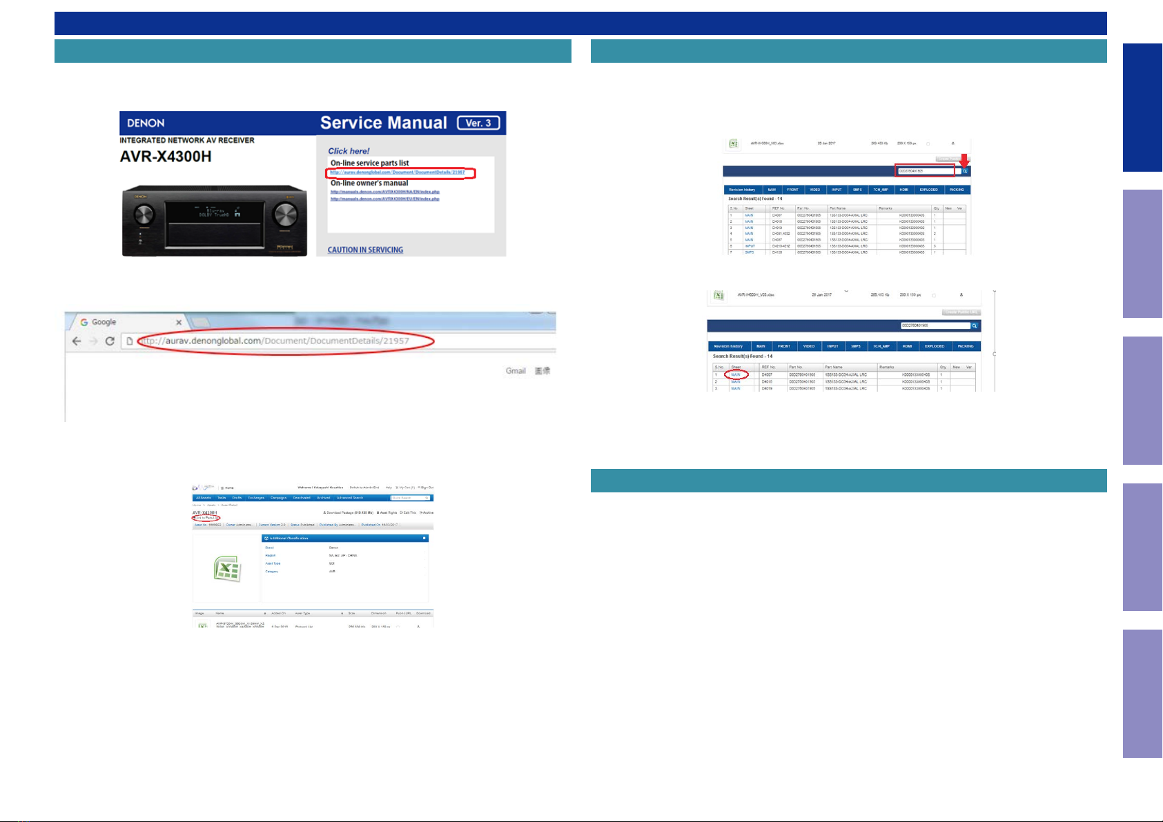
Task: Open the CAUTION IN SERVICING link
Action: (x=365, y=250)
